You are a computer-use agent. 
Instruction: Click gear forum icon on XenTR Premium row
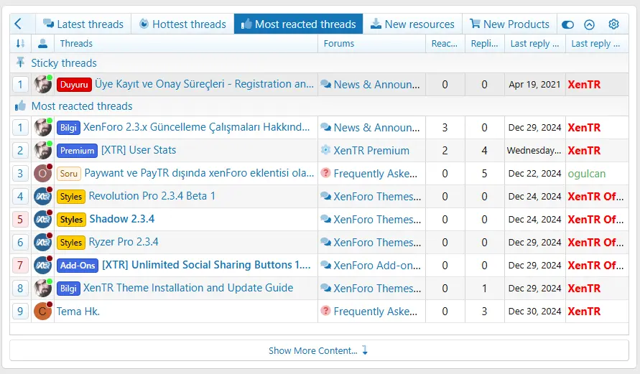click(x=325, y=150)
